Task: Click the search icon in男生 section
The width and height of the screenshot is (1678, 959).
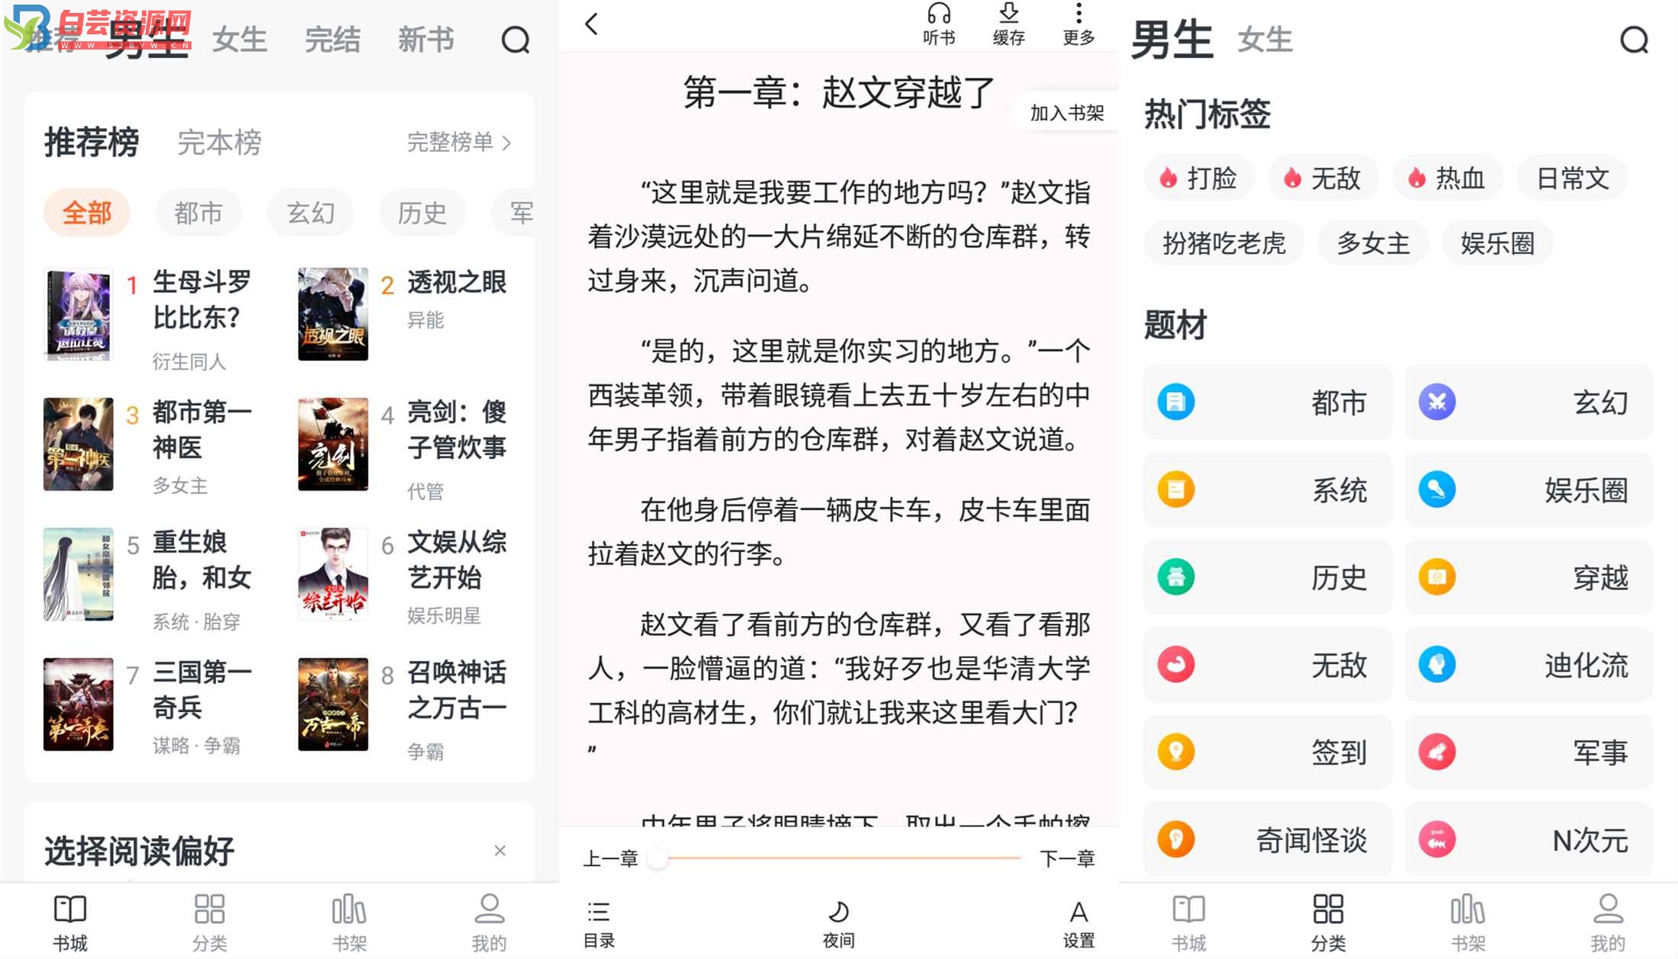Action: pyautogui.click(x=1638, y=41)
